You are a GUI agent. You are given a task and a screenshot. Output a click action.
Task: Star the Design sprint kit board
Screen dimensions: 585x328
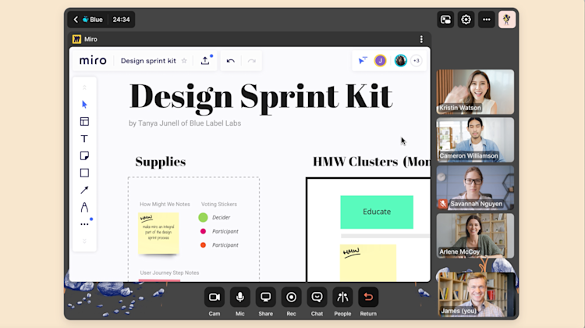coord(184,60)
